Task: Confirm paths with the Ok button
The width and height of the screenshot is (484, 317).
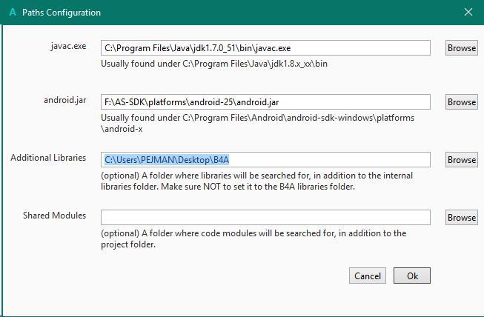Action: 412,276
